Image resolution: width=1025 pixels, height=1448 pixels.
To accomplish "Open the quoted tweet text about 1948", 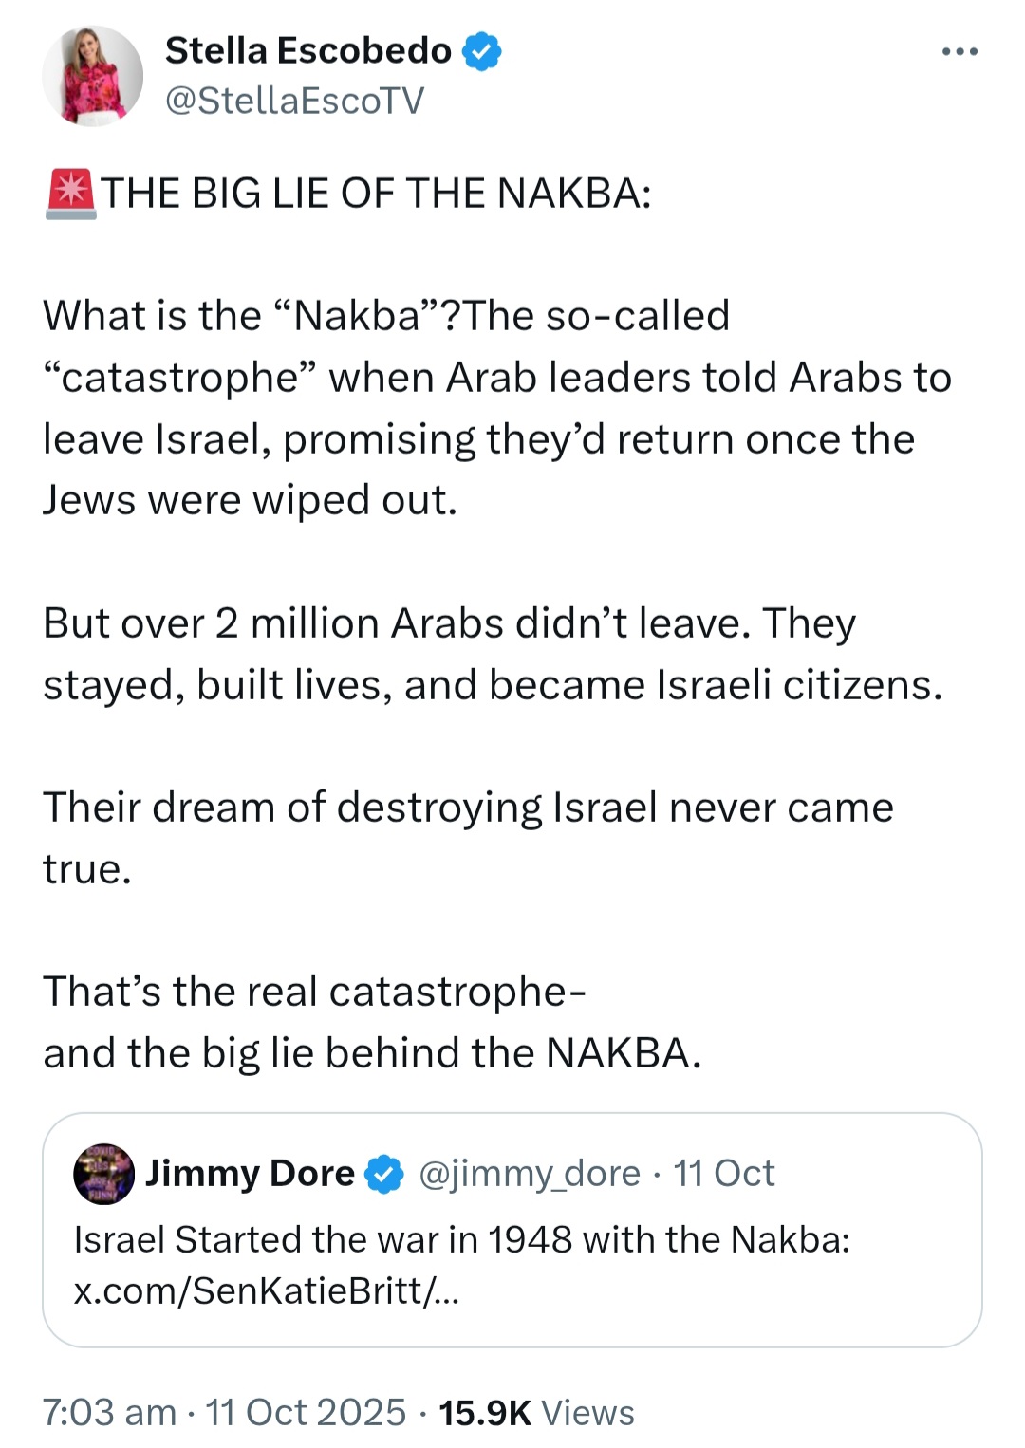I will tap(462, 1239).
